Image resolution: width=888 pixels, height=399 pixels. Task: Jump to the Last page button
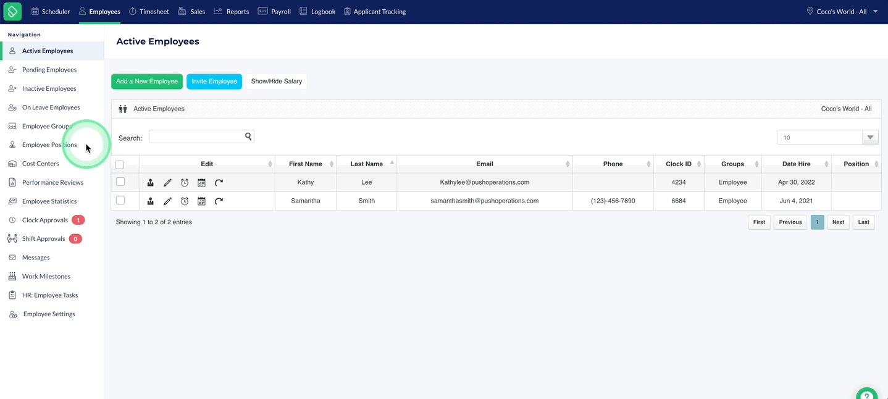click(864, 222)
